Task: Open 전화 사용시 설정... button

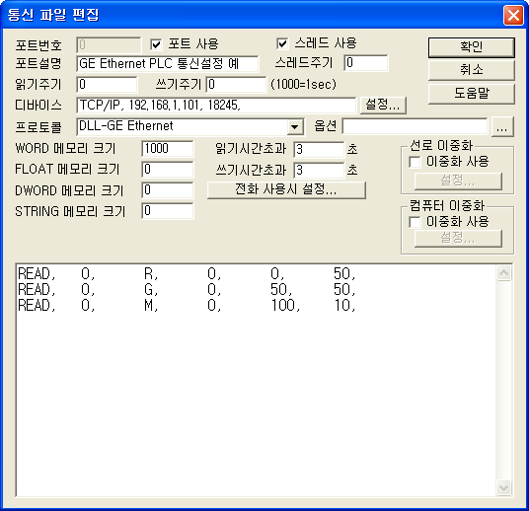Action: (286, 189)
